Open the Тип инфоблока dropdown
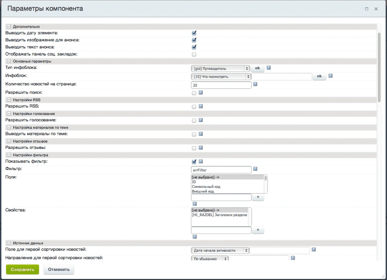Image resolution: width=387 pixels, height=280 pixels. 221,68
